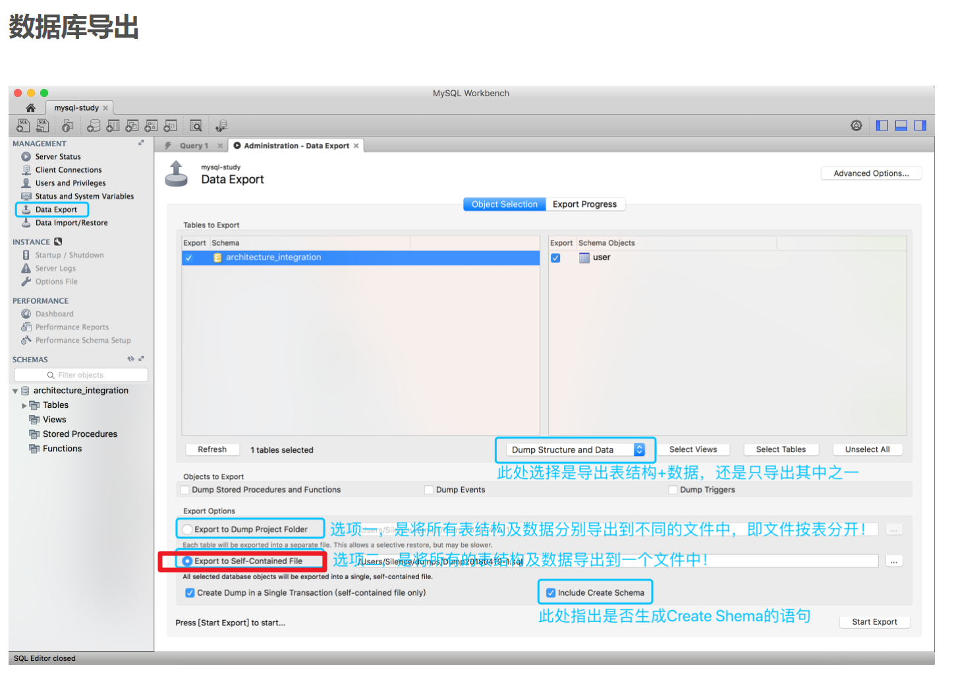Open the schema inspector toolbar icon

(67, 125)
